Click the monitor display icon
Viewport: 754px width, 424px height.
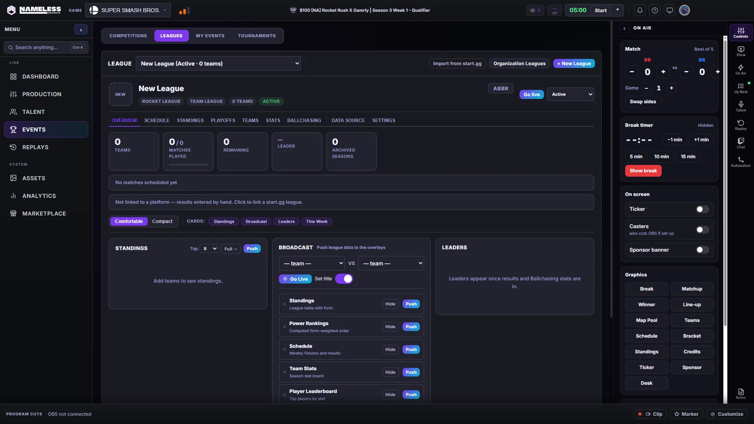click(x=670, y=11)
